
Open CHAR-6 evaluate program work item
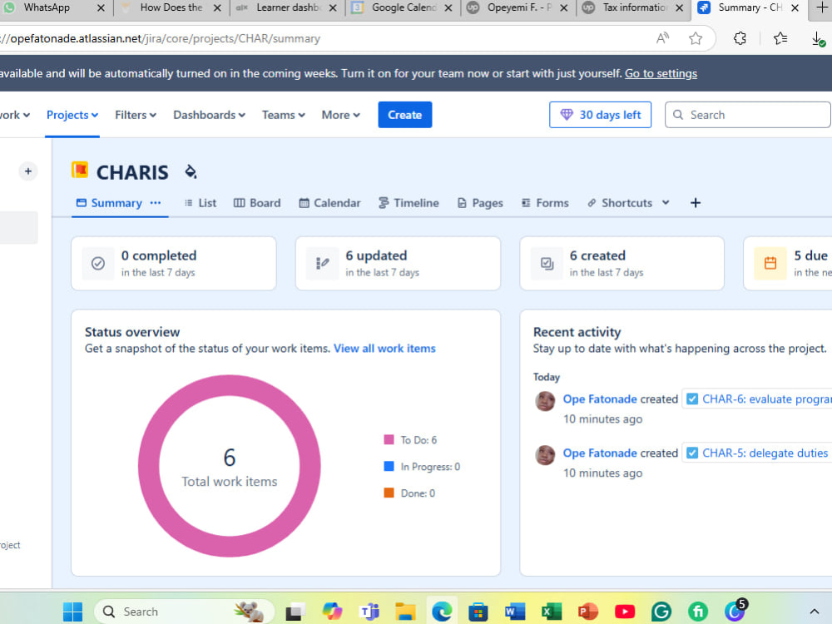coord(760,399)
